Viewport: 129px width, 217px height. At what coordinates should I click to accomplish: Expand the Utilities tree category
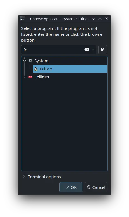point(25,77)
